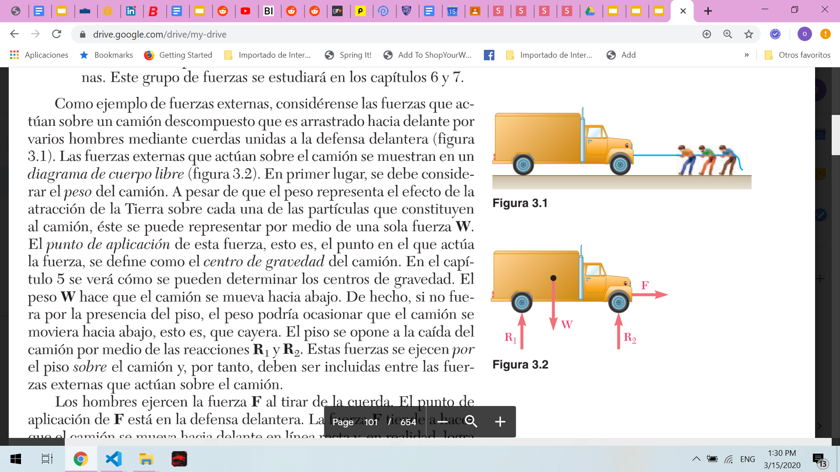Show hidden system tray icons

pyautogui.click(x=696, y=459)
